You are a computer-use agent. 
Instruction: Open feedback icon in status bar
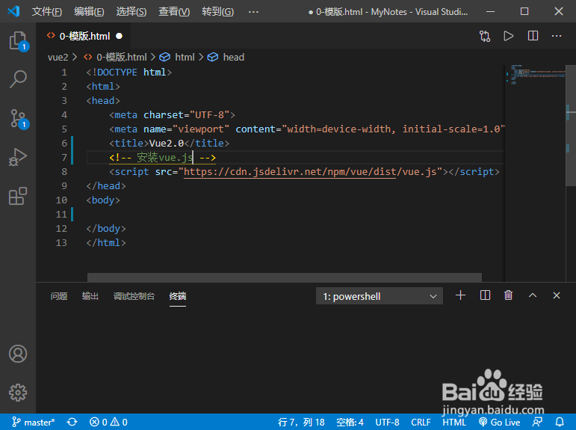pos(537,422)
